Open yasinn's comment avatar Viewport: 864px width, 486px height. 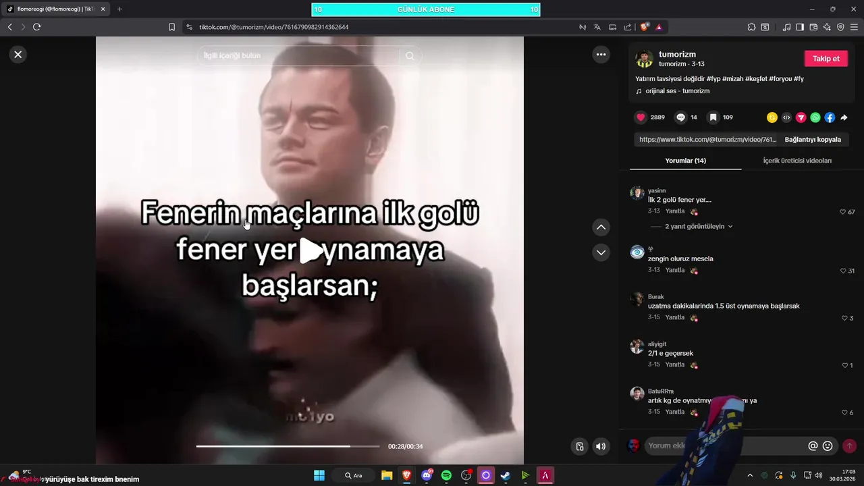pyautogui.click(x=637, y=193)
